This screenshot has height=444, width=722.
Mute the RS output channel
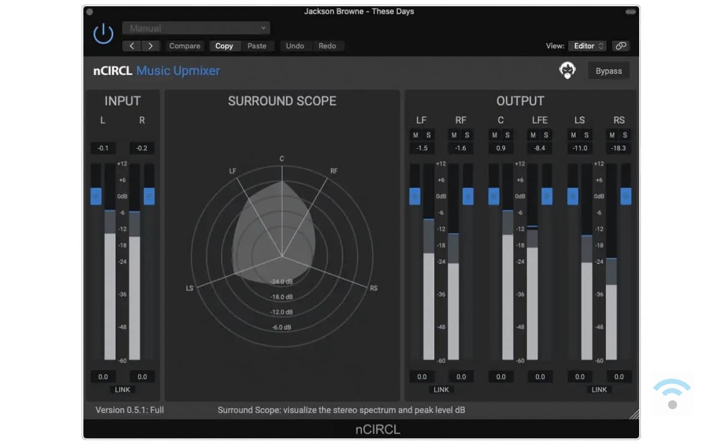pyautogui.click(x=613, y=135)
